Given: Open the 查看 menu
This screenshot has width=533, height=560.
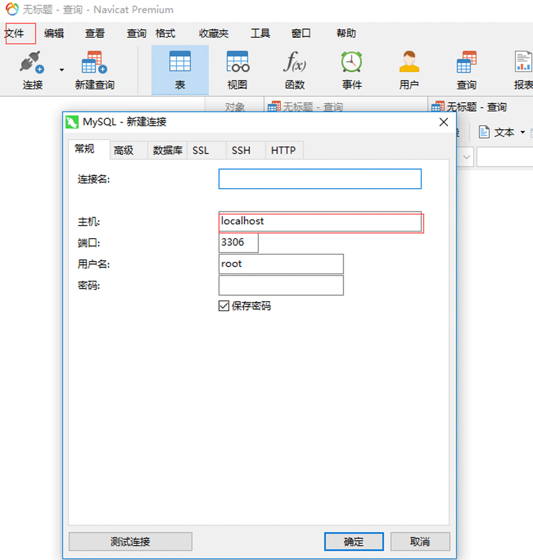Looking at the screenshot, I should 95,33.
